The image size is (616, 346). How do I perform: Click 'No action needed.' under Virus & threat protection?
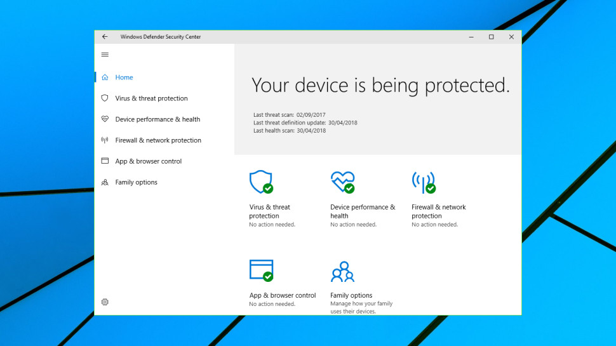[272, 225]
